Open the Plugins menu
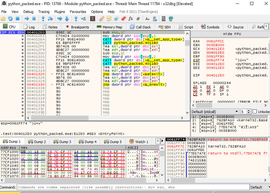 pyautogui.click(x=60, y=12)
